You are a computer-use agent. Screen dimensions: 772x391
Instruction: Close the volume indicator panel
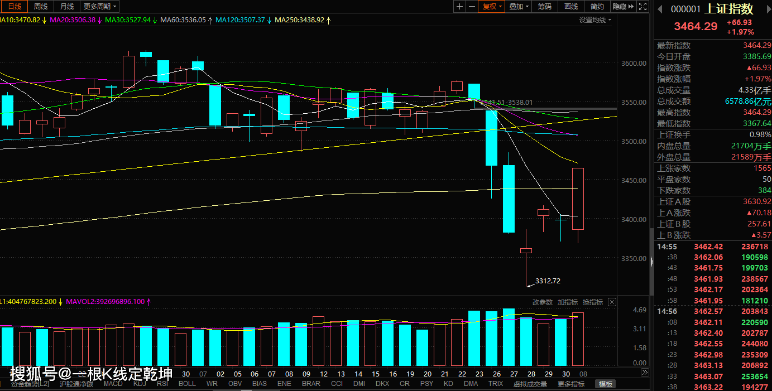click(x=612, y=302)
